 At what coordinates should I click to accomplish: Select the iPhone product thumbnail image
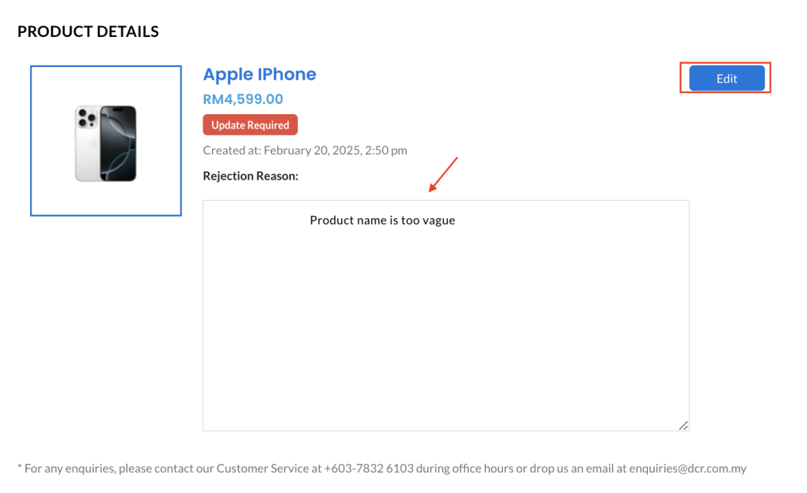coord(106,141)
